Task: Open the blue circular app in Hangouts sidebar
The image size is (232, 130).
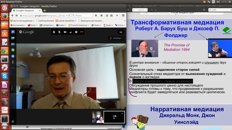Action: coord(13,56)
